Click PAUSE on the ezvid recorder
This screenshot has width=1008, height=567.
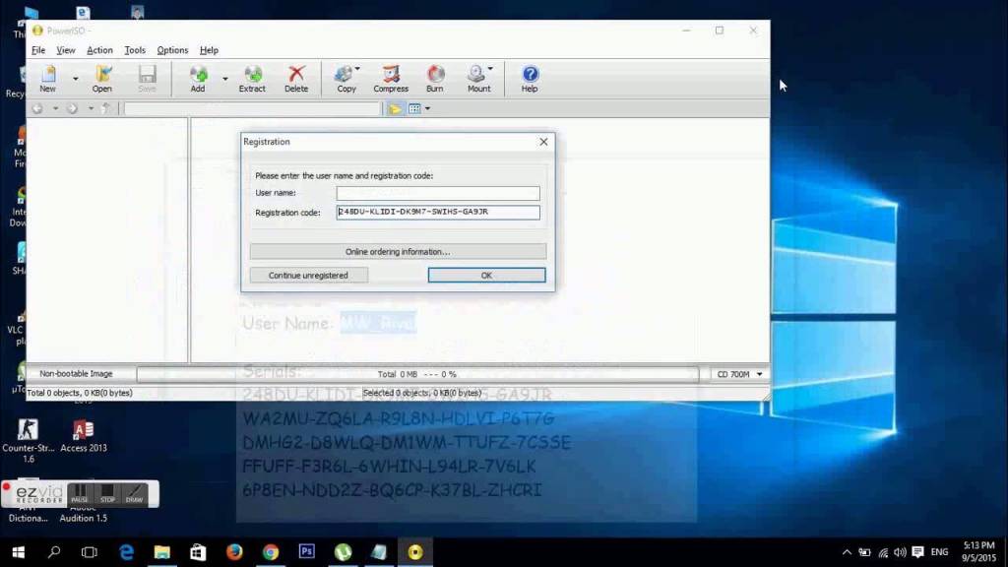pyautogui.click(x=80, y=494)
